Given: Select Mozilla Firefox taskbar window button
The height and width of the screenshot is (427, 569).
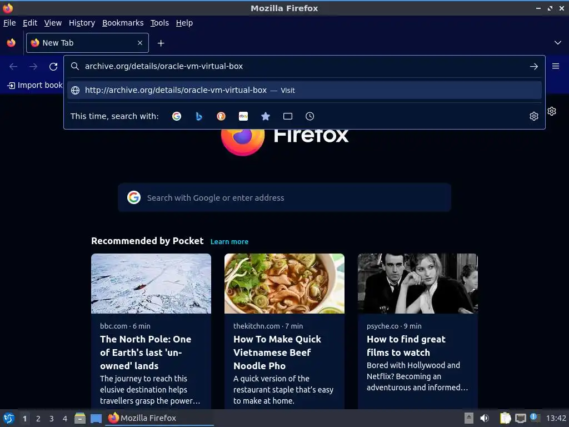Looking at the screenshot, I should (159, 418).
